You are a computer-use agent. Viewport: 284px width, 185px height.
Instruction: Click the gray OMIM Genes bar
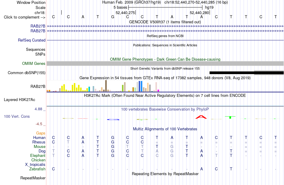click(x=165, y=63)
